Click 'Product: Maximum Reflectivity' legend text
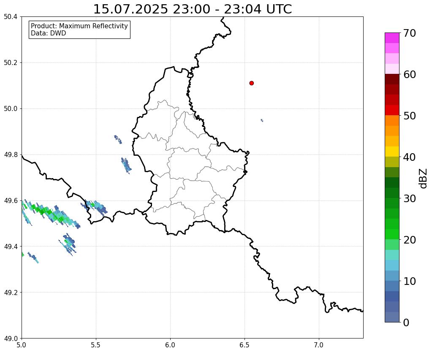This screenshot has height=352, width=432. click(x=79, y=26)
